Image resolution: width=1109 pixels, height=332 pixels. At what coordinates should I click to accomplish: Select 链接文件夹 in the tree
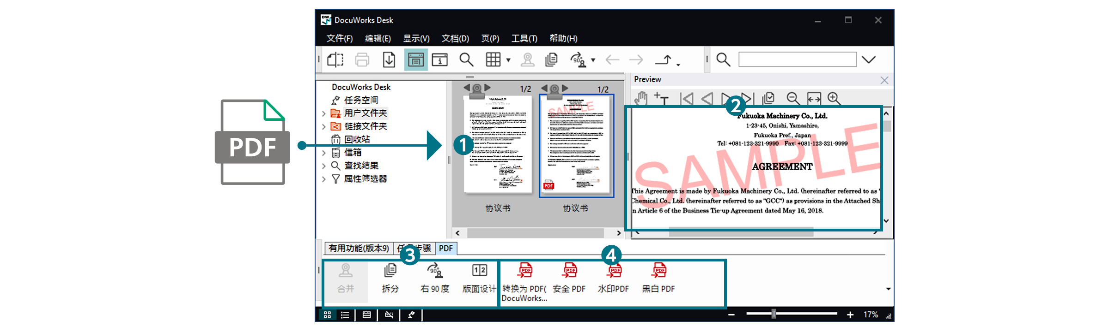coord(366,126)
